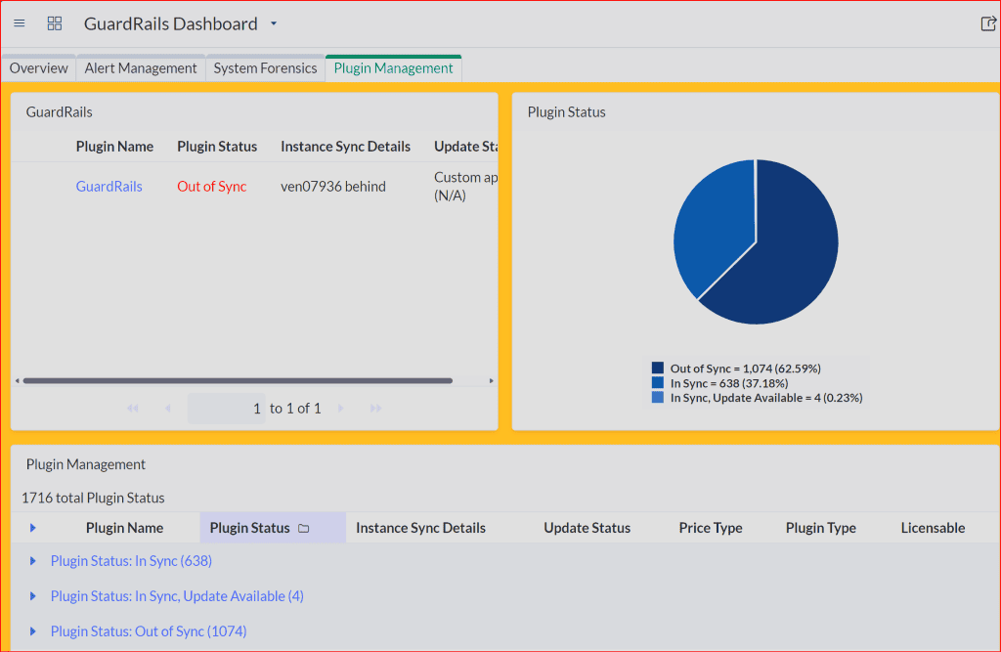Open Plugin Status: Out of Sync (1074) link
Screen dimensions: 1001x652
(x=149, y=630)
